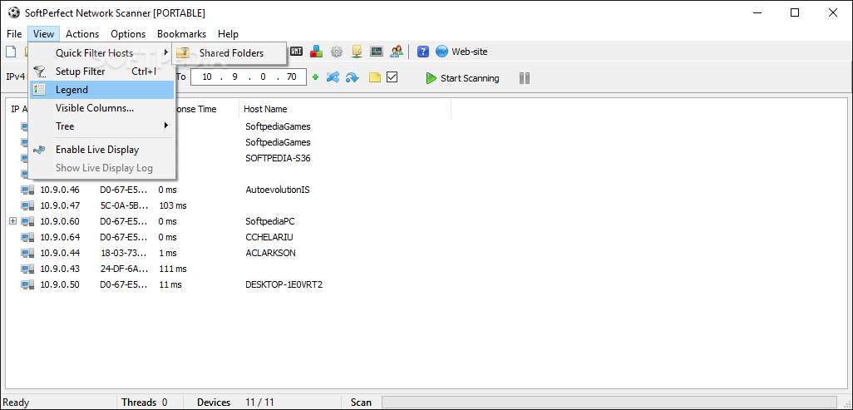Screen dimensions: 853x410
Task: Click computer icon for 10.9.0.44
Action: click(27, 253)
